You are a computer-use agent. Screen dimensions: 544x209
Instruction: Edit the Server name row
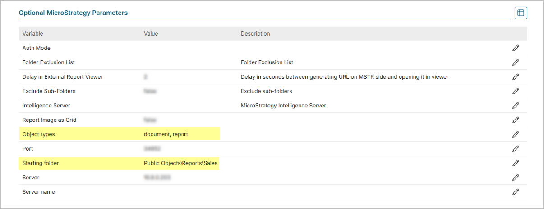click(x=516, y=192)
